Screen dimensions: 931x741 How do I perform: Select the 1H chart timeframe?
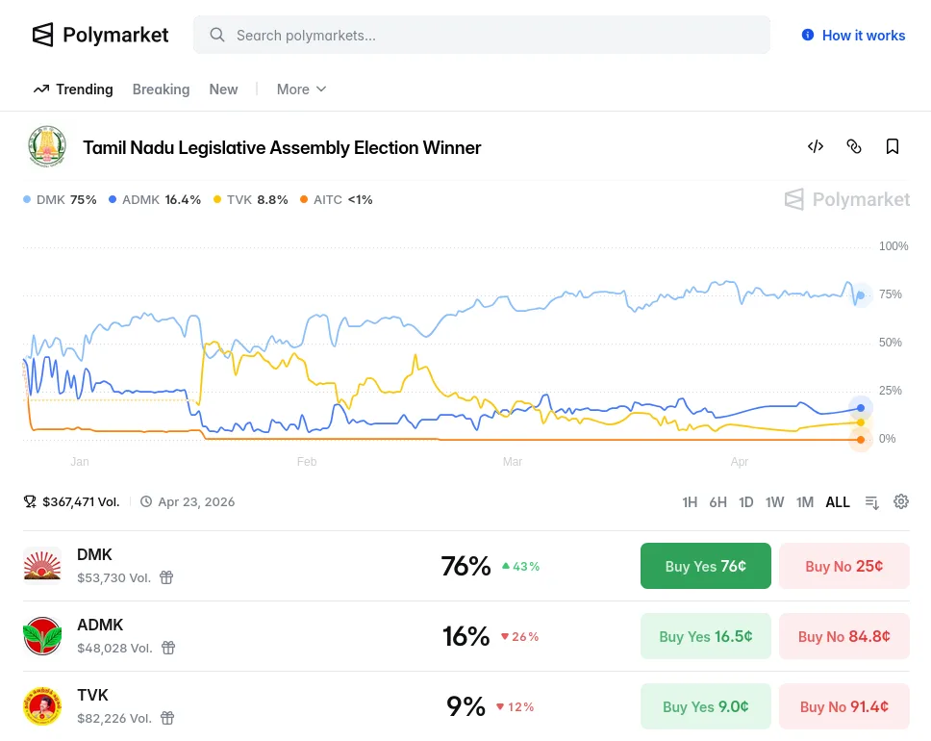coord(690,502)
